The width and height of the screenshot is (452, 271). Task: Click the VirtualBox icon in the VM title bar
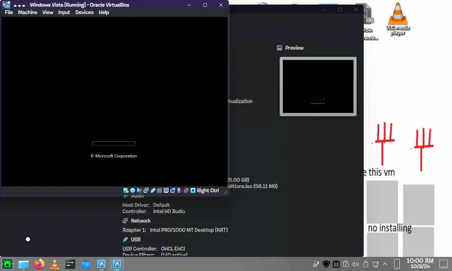tap(6, 5)
